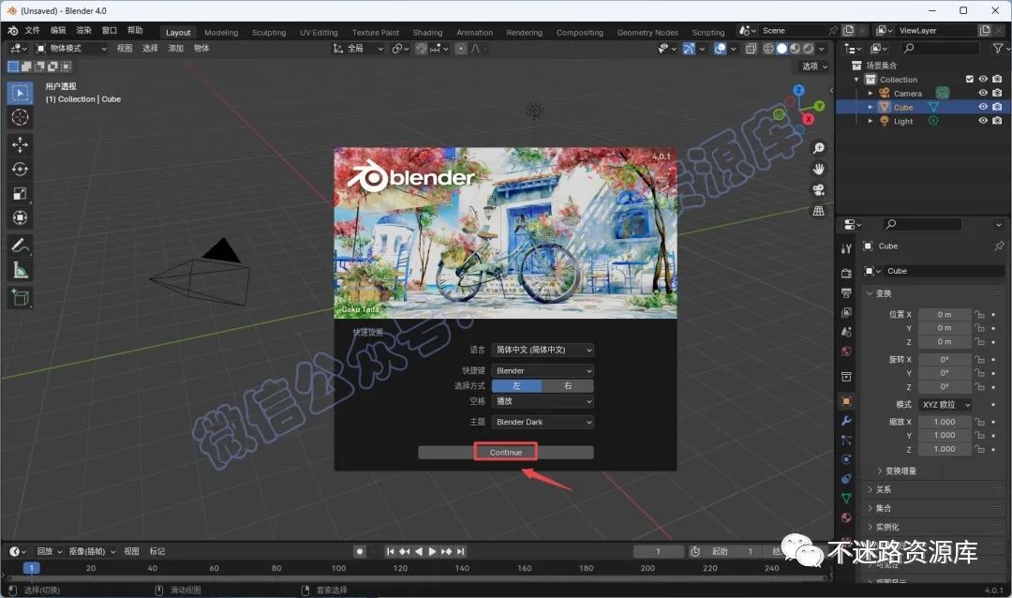Open the Render properties tab
This screenshot has height=598, width=1012.
point(846,273)
